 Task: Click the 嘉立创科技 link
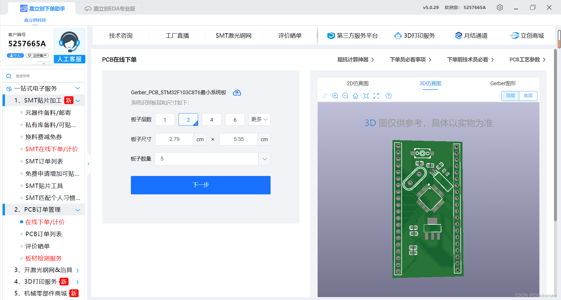[x=35, y=20]
